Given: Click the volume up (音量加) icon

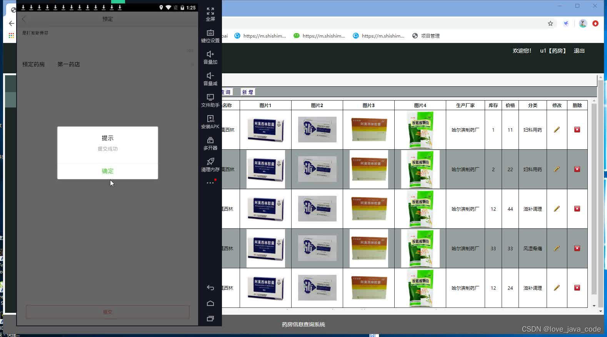Looking at the screenshot, I should pyautogui.click(x=210, y=55).
